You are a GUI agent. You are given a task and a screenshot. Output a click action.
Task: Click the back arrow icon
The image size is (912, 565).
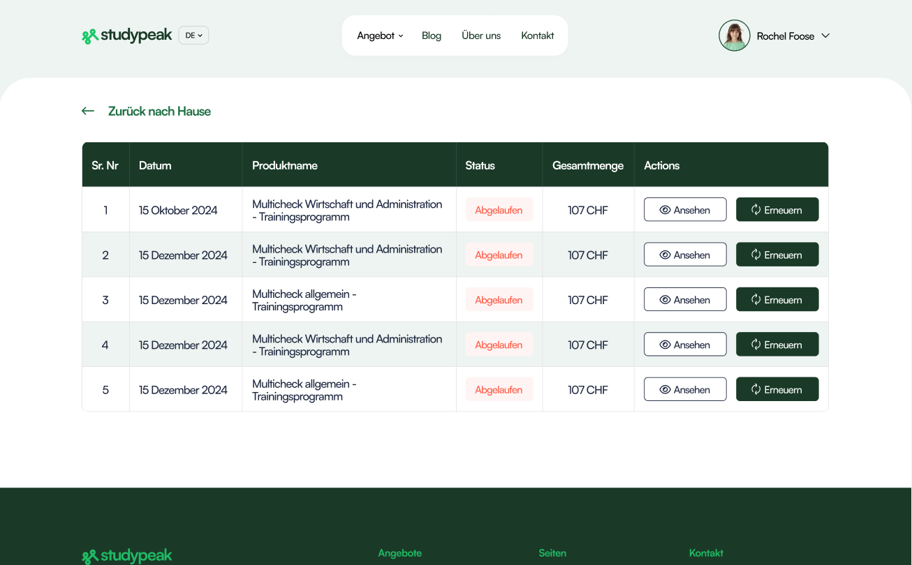pyautogui.click(x=88, y=111)
